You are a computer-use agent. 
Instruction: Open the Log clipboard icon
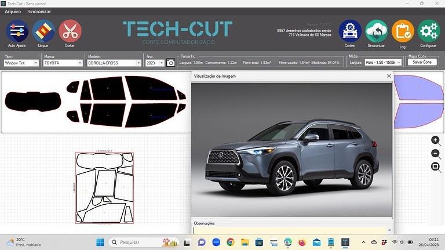pyautogui.click(x=403, y=31)
